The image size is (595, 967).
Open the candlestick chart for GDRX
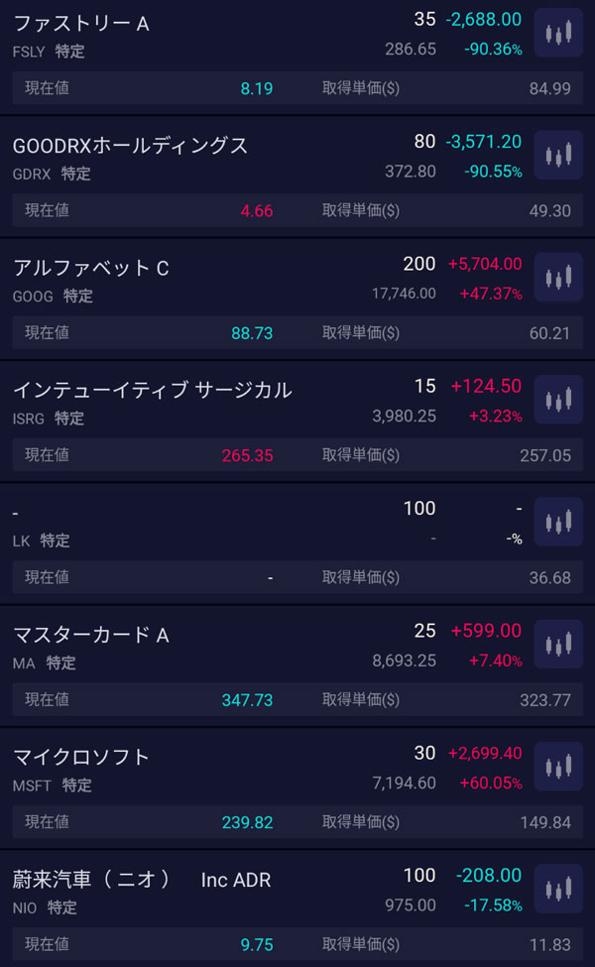[558, 156]
